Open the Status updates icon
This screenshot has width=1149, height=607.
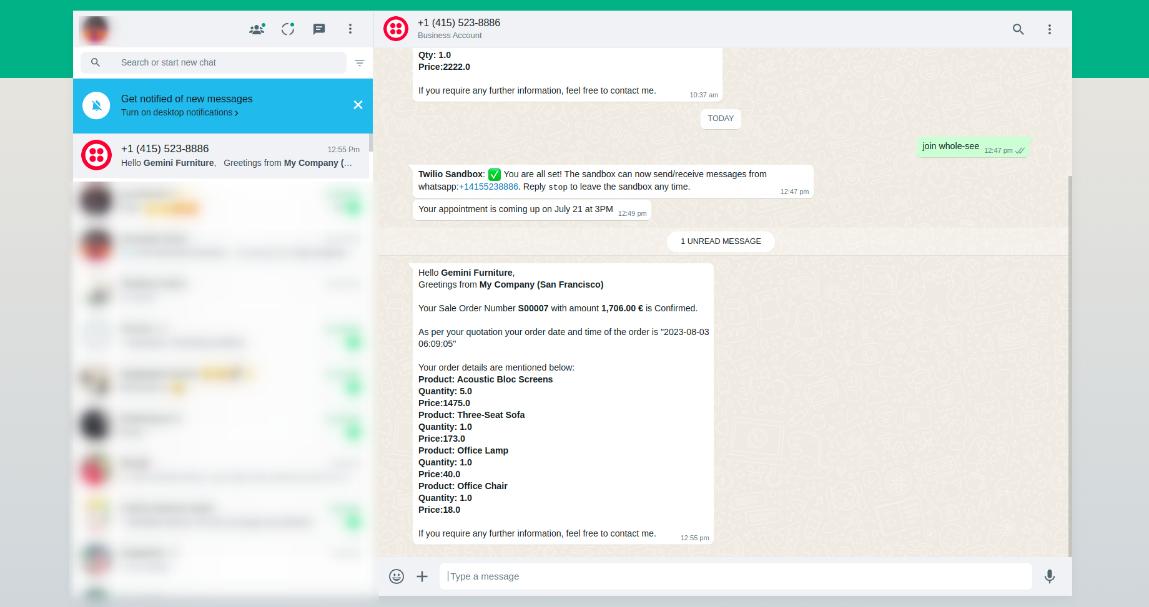(288, 29)
